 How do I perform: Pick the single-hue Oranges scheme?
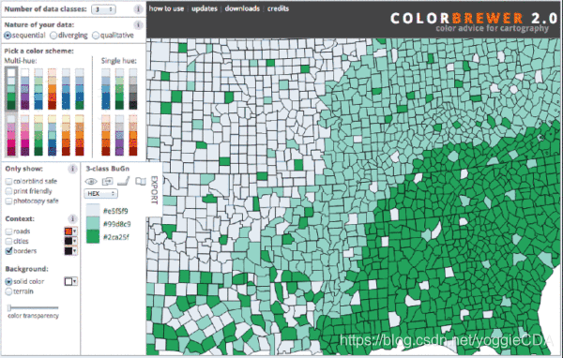coord(105,135)
